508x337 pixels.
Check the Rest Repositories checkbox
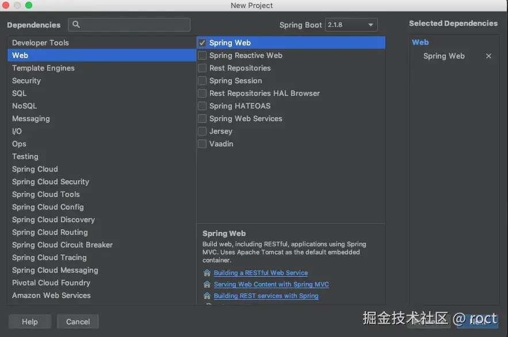[202, 68]
